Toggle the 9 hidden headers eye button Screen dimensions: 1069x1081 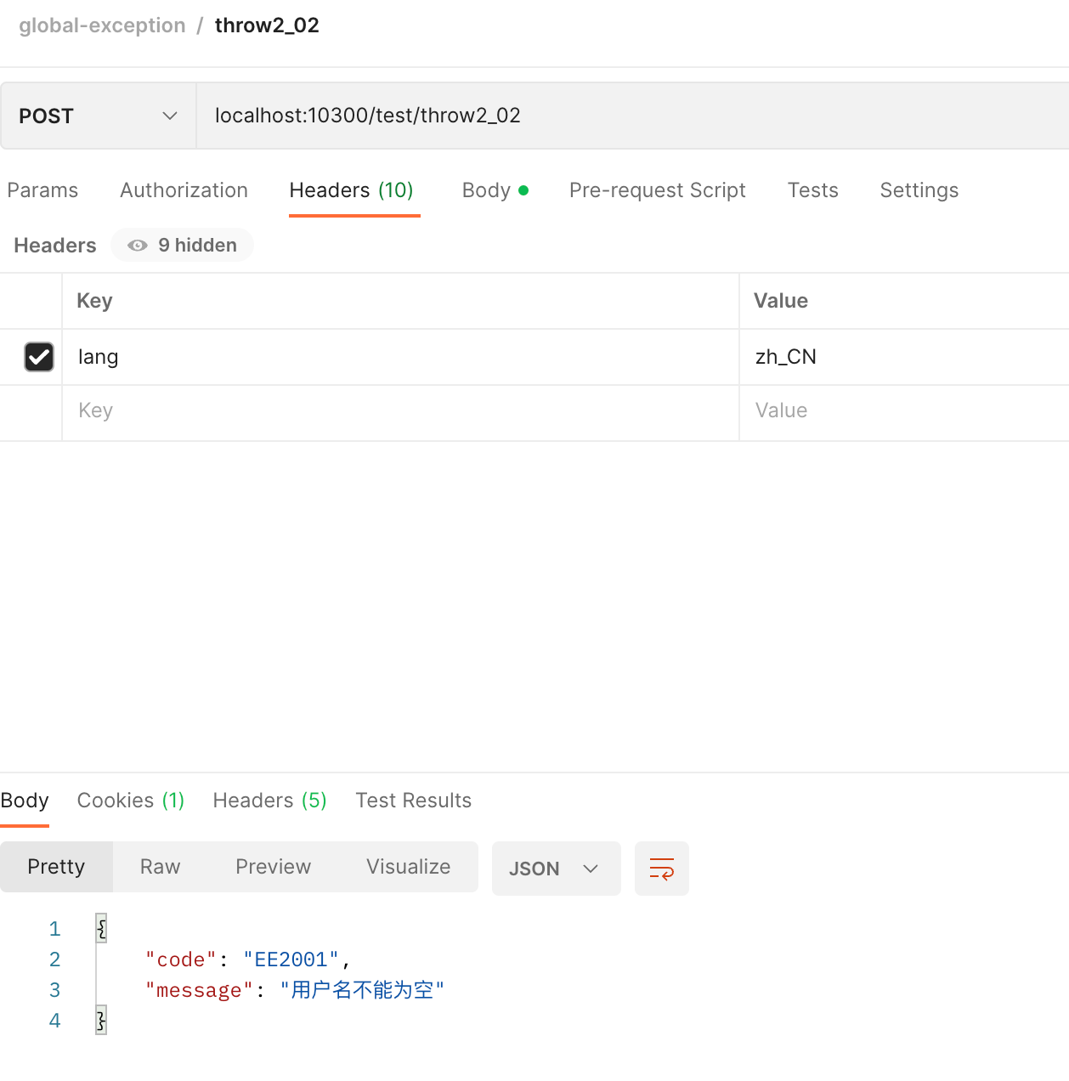tap(182, 246)
